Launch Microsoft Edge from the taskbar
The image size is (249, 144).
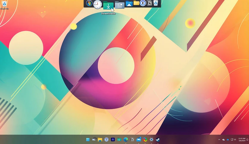point(126,140)
